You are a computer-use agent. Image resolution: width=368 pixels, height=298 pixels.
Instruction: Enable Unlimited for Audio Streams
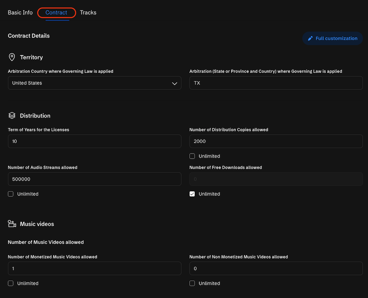11,194
